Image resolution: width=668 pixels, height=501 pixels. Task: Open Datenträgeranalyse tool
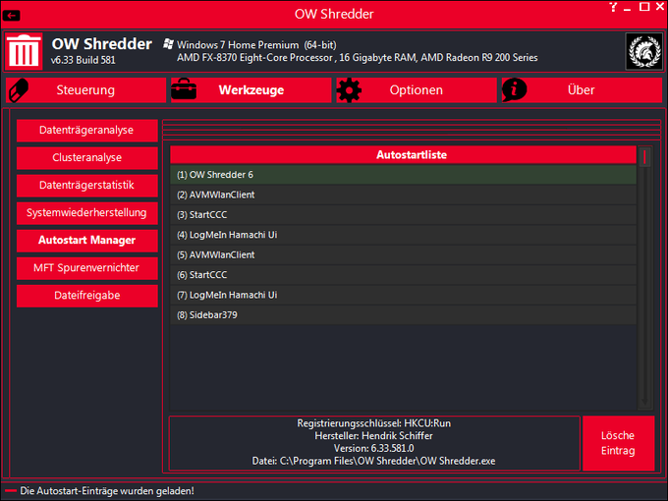pos(86,130)
